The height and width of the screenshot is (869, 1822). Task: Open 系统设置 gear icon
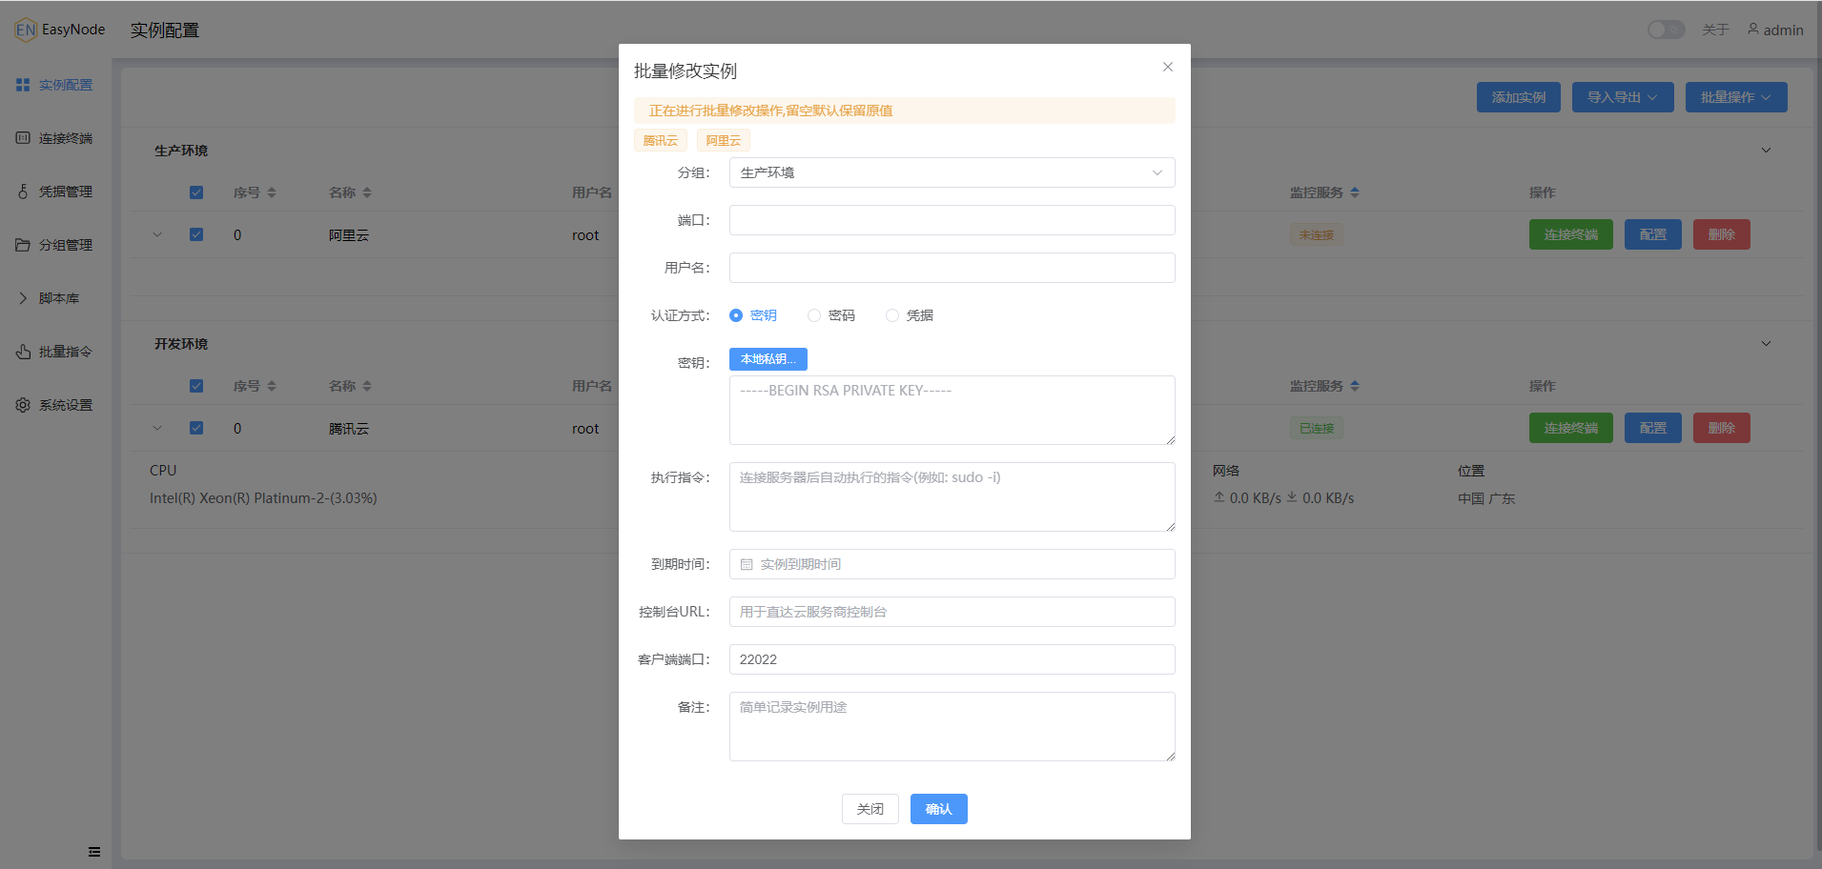[x=23, y=405]
